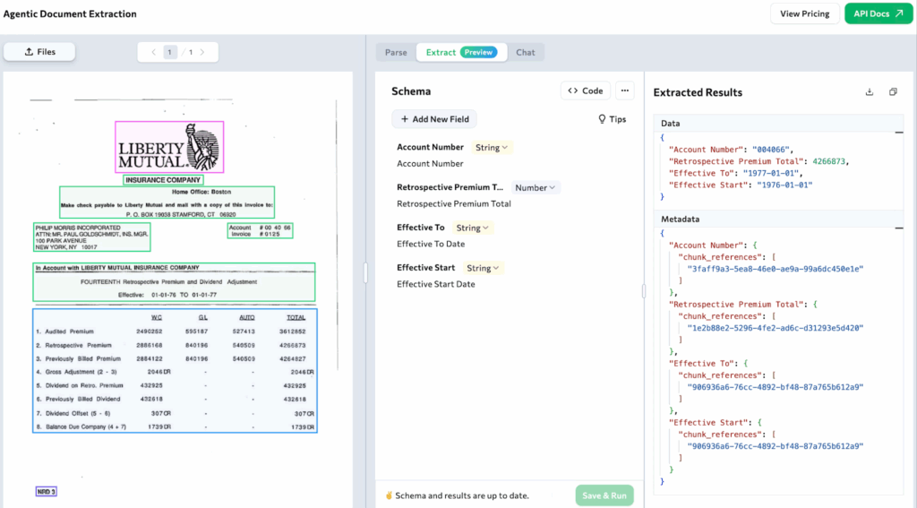Copy extracted results to clipboard

(x=893, y=92)
